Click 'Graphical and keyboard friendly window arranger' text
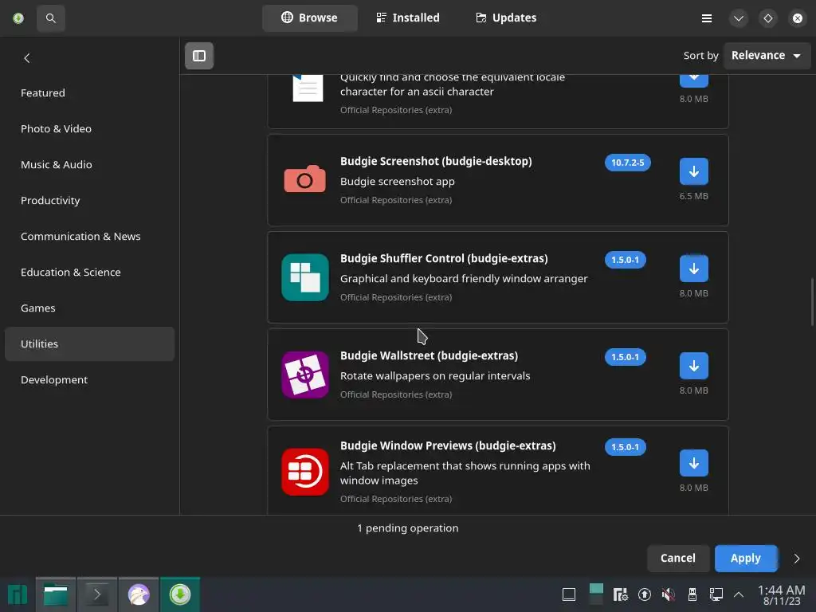The width and height of the screenshot is (816, 612). (x=464, y=279)
